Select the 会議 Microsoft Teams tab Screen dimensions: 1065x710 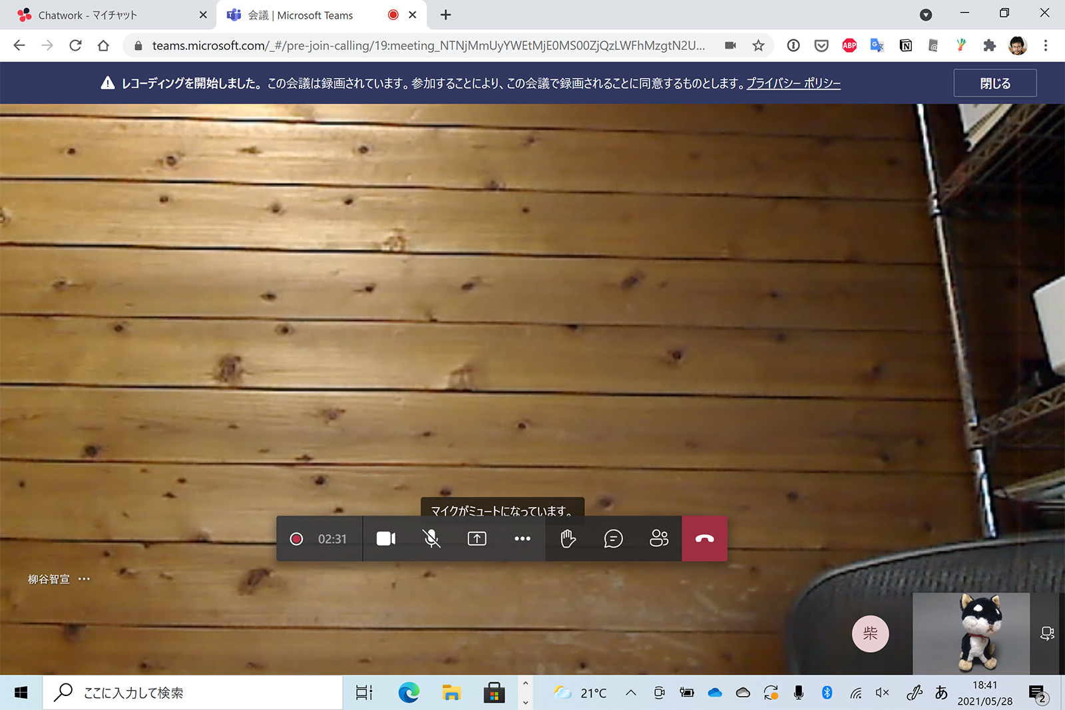point(300,15)
